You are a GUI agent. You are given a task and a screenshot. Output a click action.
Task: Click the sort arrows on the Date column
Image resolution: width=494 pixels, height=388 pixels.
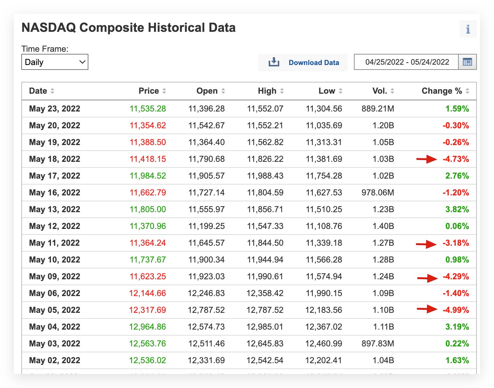(52, 91)
